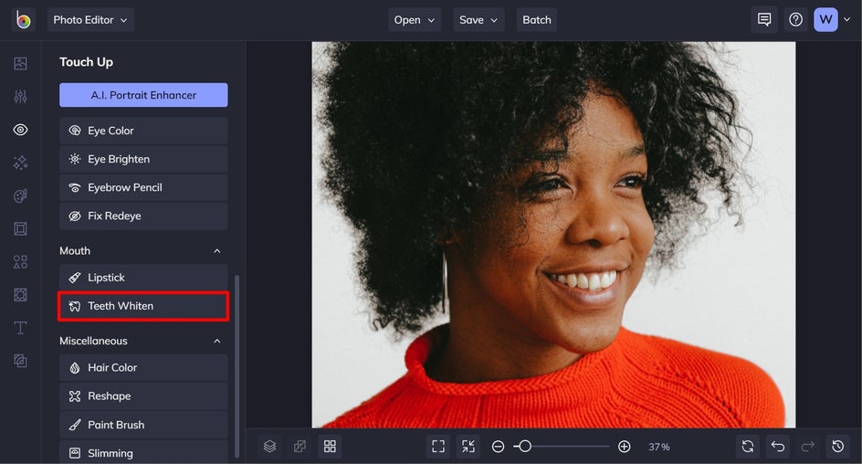Select the Hair Color tool

pyautogui.click(x=143, y=368)
